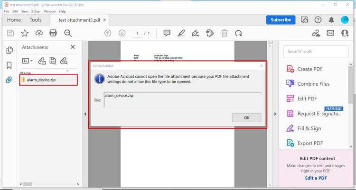Viewport: 356px width, 190px height.
Task: Select the test attachment5.pdf document tab
Action: (79, 20)
